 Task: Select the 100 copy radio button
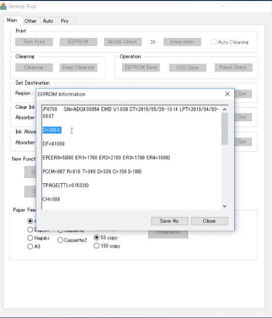[96, 246]
